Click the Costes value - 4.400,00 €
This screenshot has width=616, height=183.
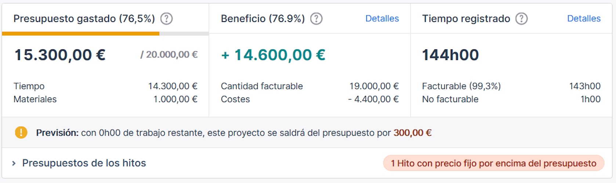pos(373,99)
